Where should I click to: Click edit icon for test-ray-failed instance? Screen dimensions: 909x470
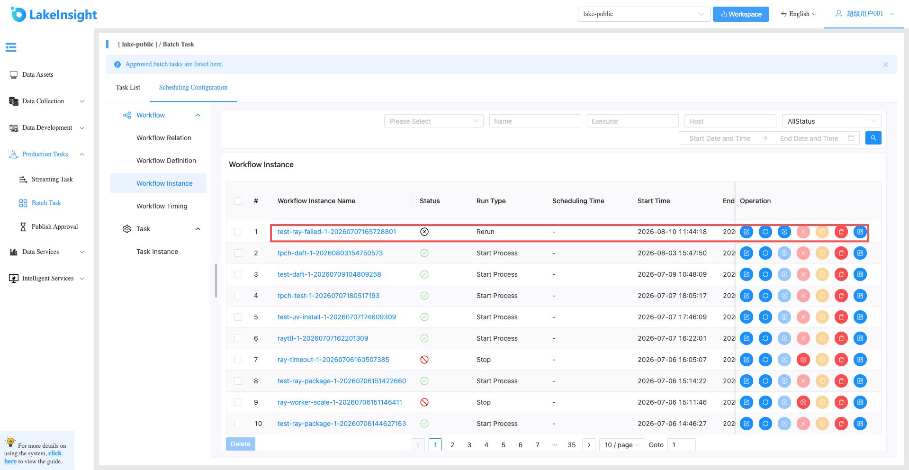click(x=747, y=232)
